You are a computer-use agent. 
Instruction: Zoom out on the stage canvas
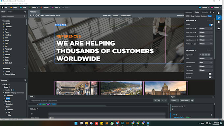[x=34, y=15]
